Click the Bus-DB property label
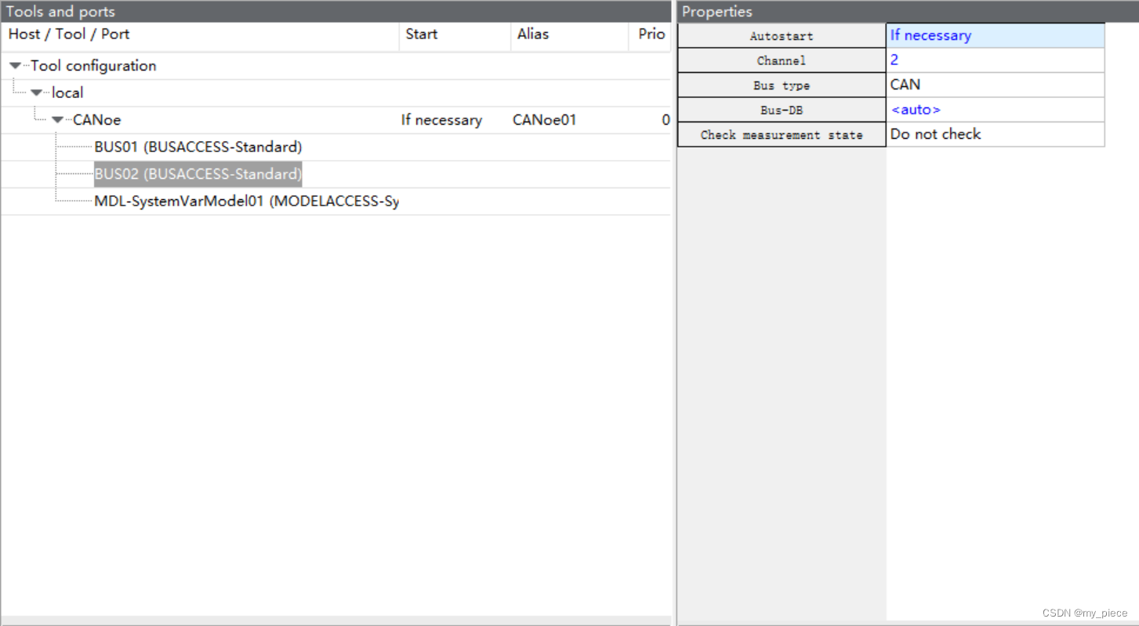1139x626 pixels. pos(782,111)
